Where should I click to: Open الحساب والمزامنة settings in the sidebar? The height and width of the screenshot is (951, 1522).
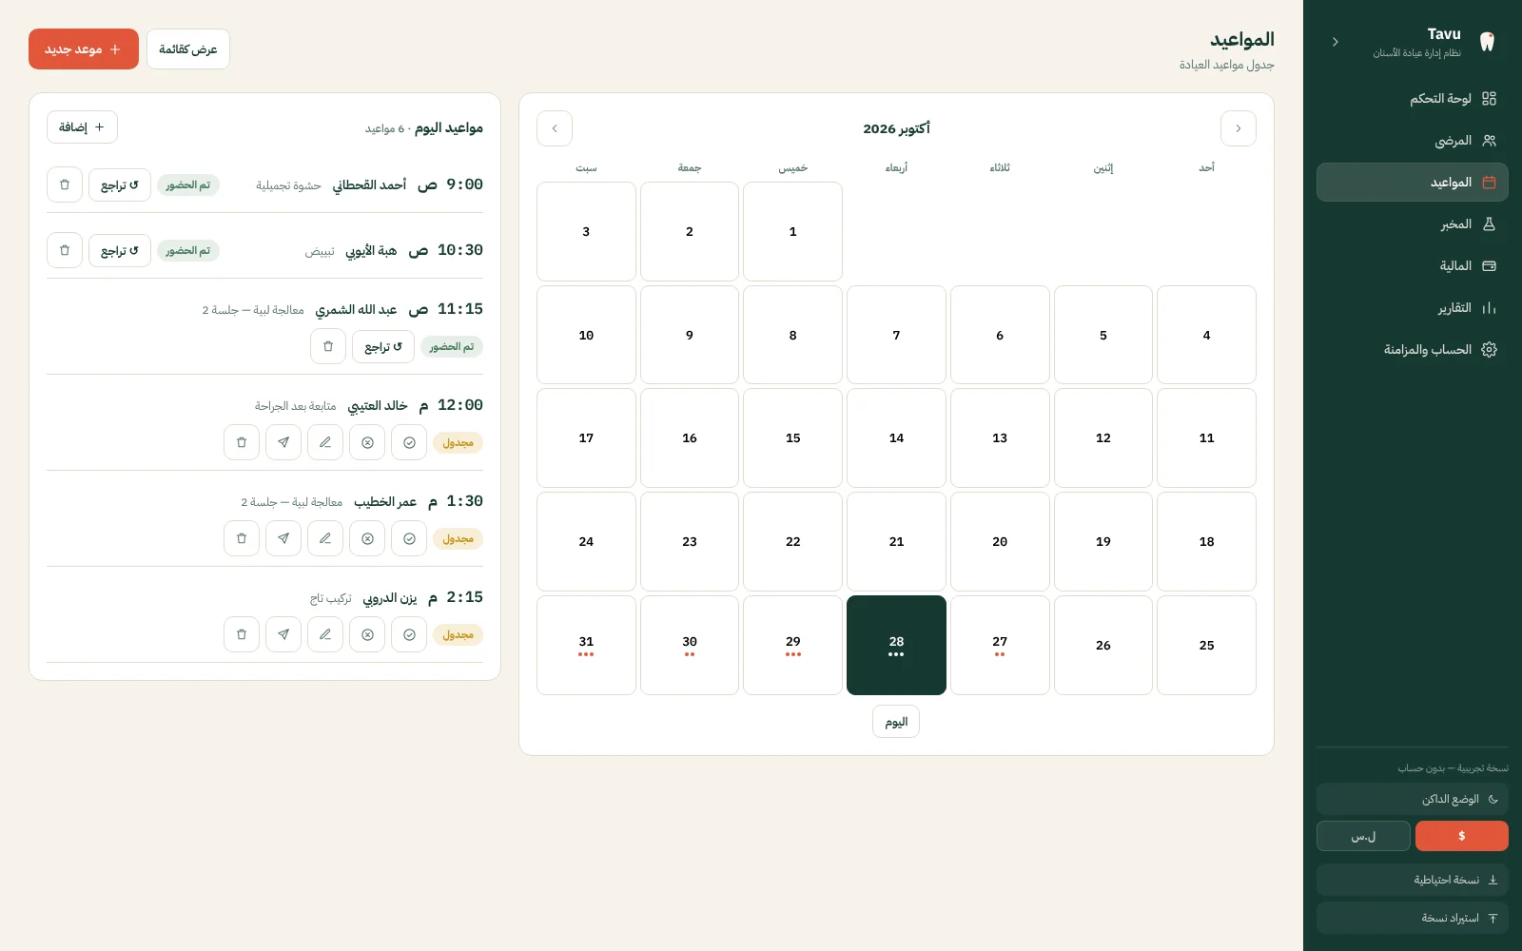pyautogui.click(x=1413, y=350)
